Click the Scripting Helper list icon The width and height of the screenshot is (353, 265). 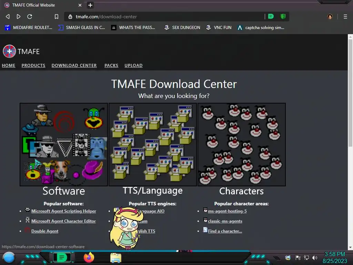(x=28, y=210)
